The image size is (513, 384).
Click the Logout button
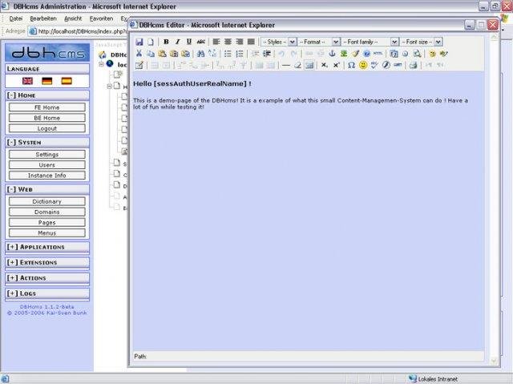click(x=47, y=128)
